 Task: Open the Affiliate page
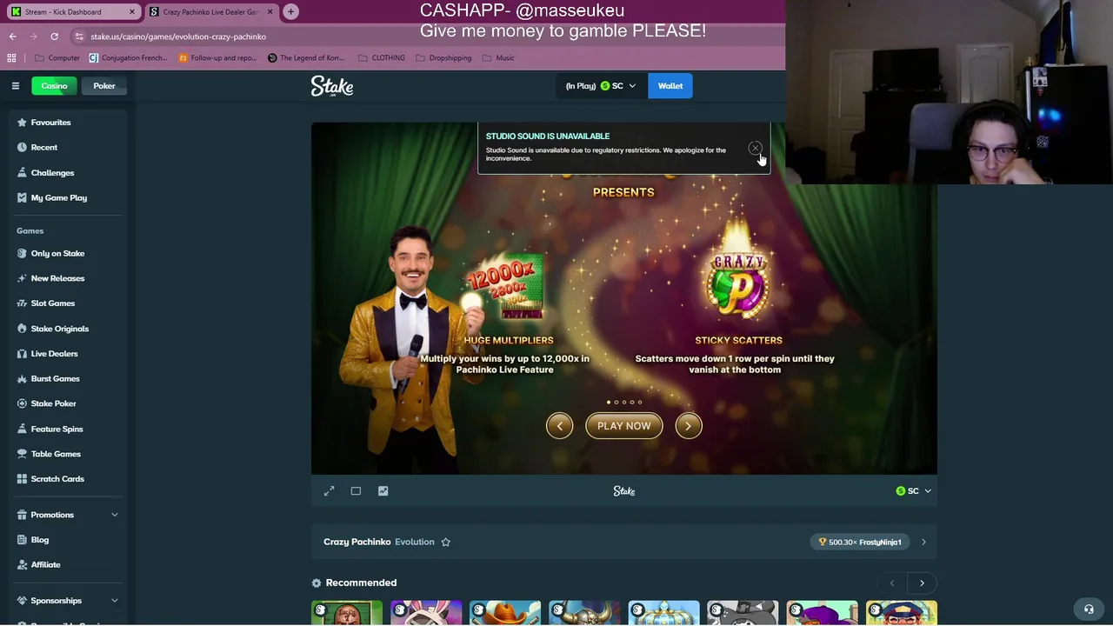point(45,565)
